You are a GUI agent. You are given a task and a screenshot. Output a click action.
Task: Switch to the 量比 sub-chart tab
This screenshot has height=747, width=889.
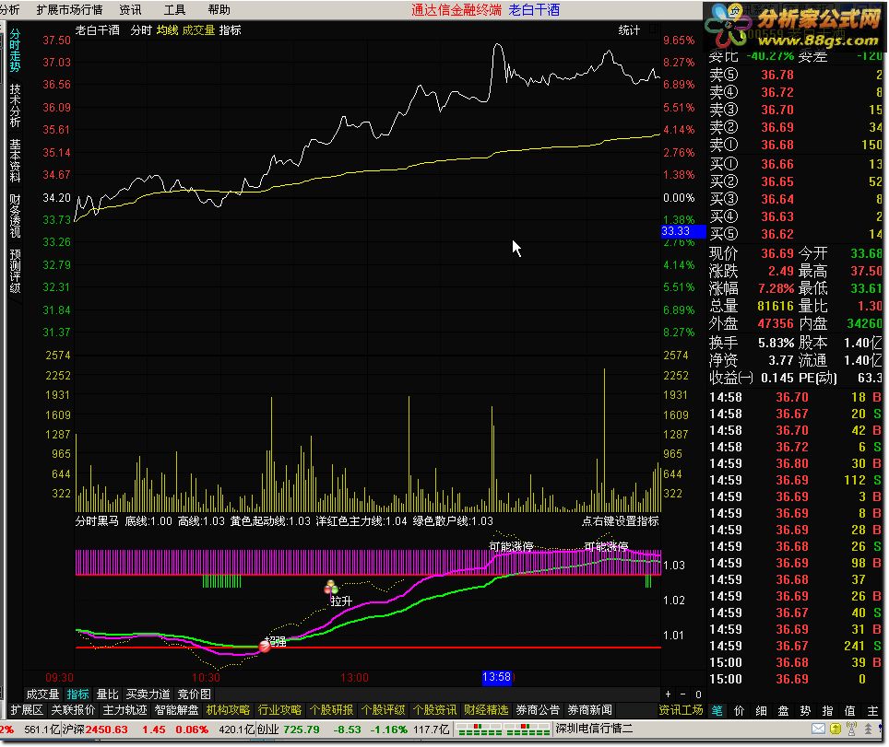107,694
